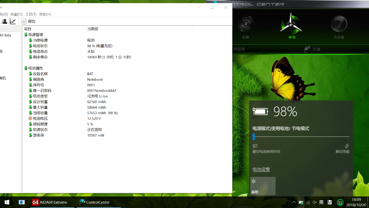Toggle the 最暗 brightness tile
369x208 pixels.
tap(263, 186)
